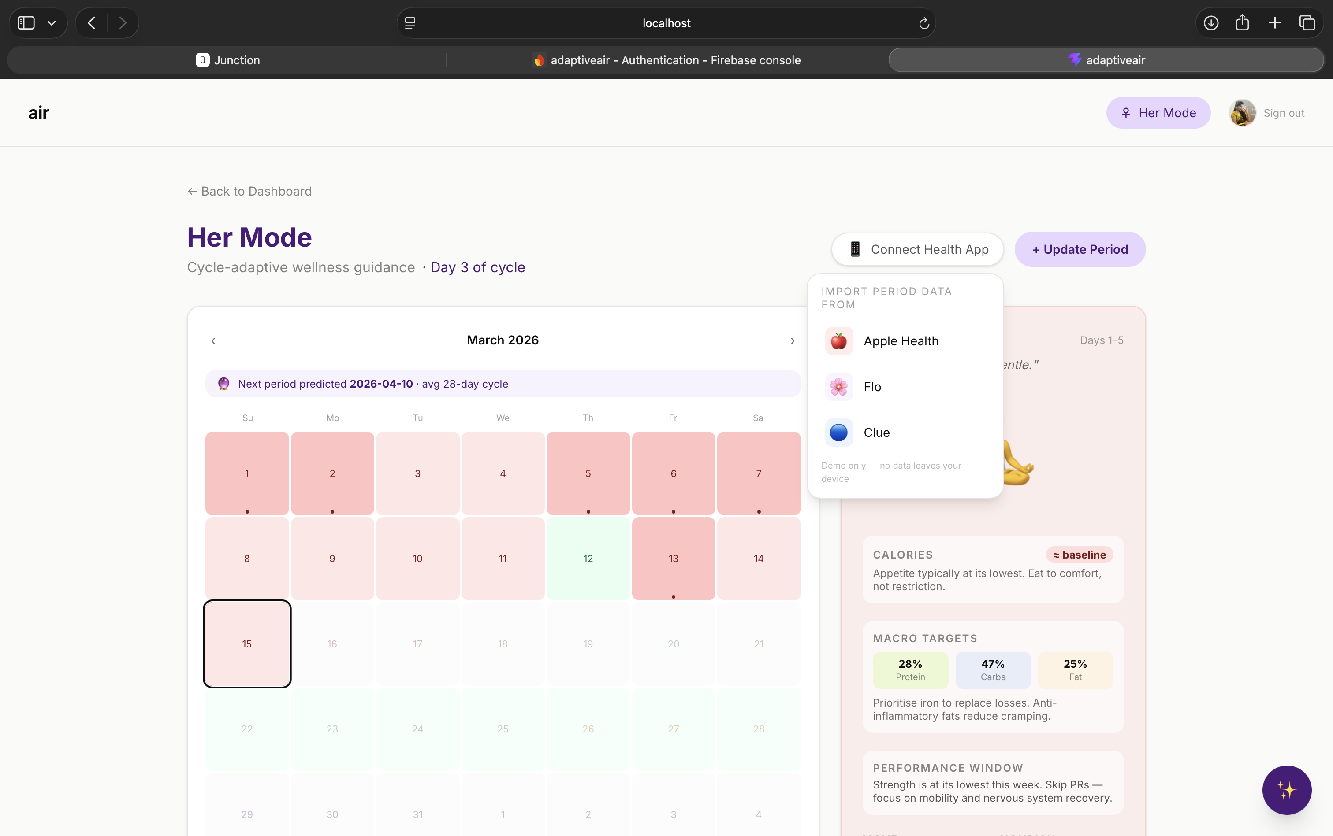1333x836 pixels.
Task: Go to previous month in calendar
Action: pos(214,340)
